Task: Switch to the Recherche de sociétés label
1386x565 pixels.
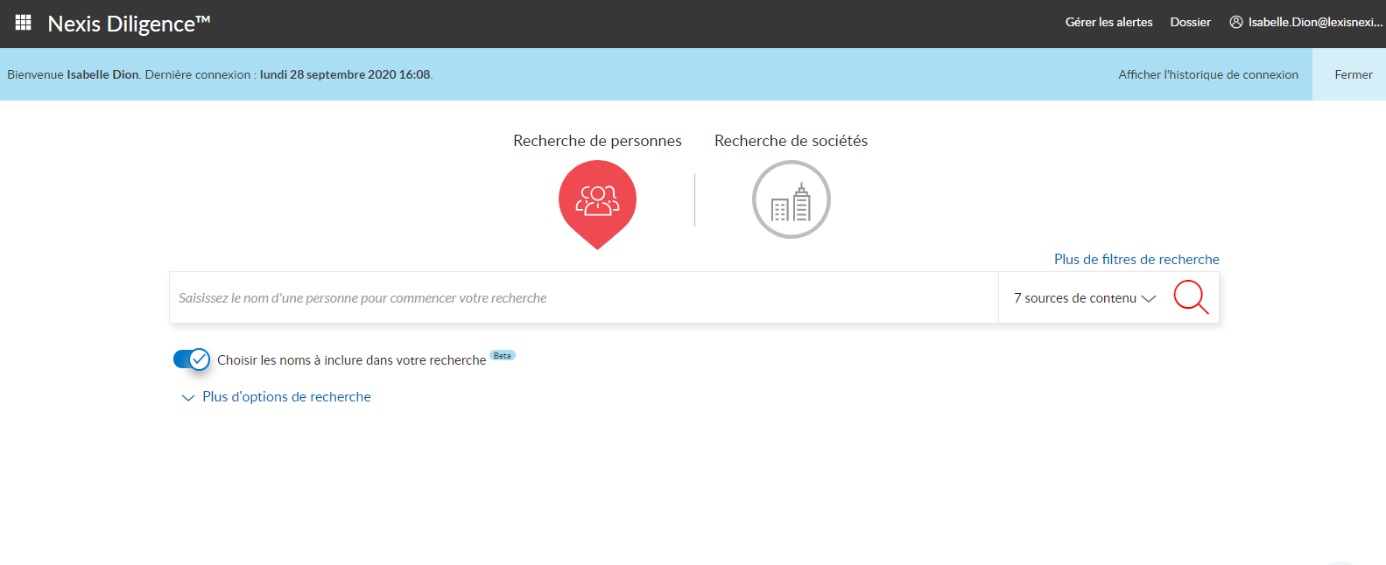Action: click(791, 141)
